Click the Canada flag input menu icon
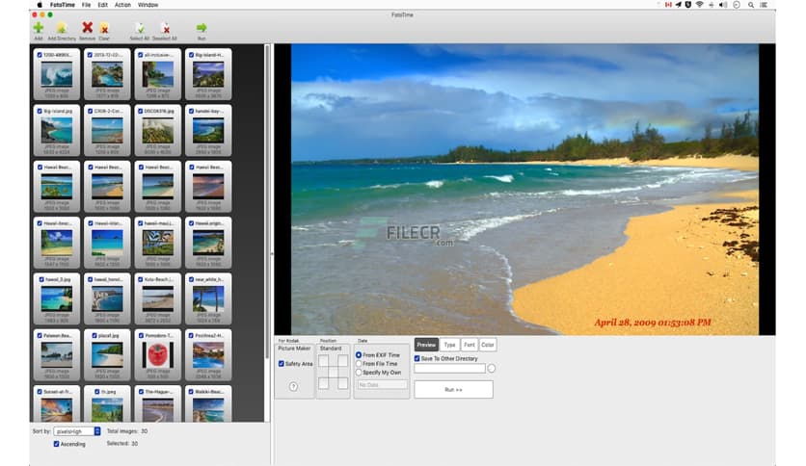Viewport: 806px width, 466px height. click(668, 5)
